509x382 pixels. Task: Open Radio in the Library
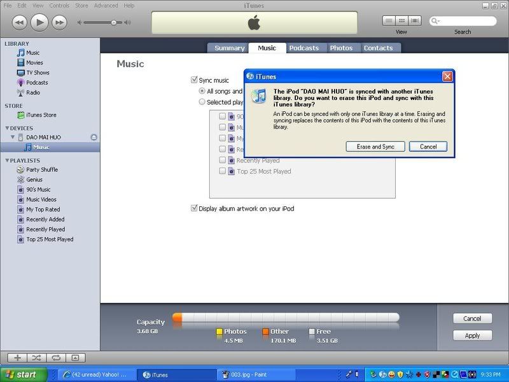click(x=33, y=92)
